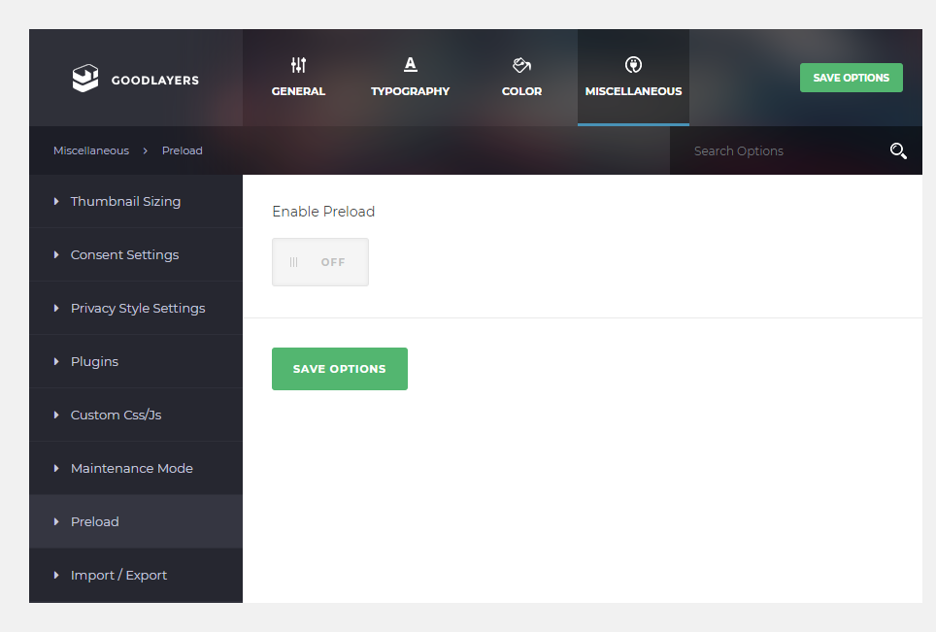The height and width of the screenshot is (632, 936).
Task: Click the Color paint bucket icon
Action: click(521, 64)
